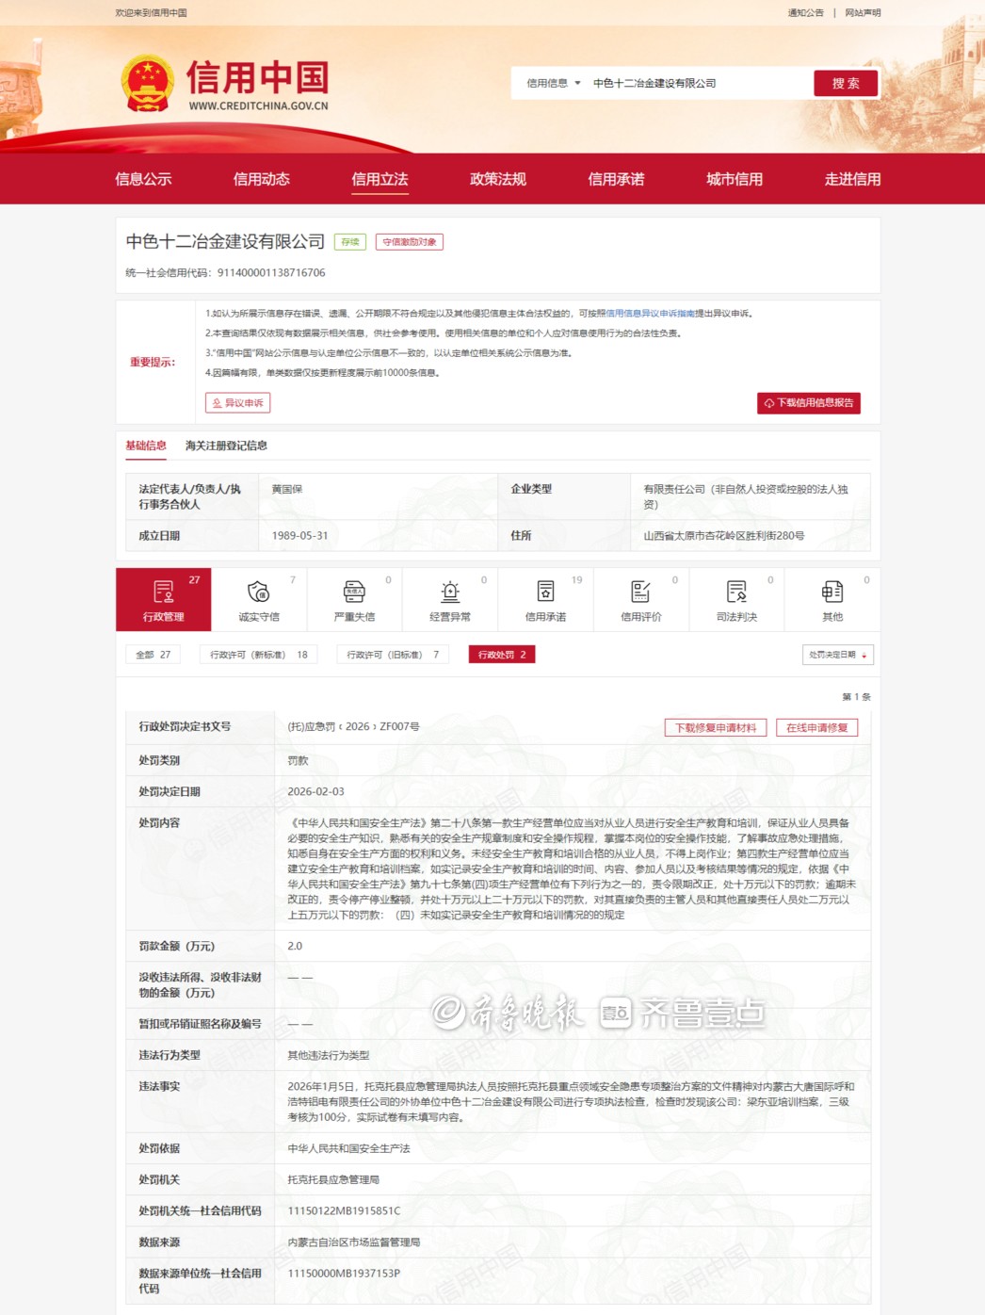Viewport: 985px width, 1315px height.
Task: Go to 政策法规 in navigation bar
Action: 498,179
